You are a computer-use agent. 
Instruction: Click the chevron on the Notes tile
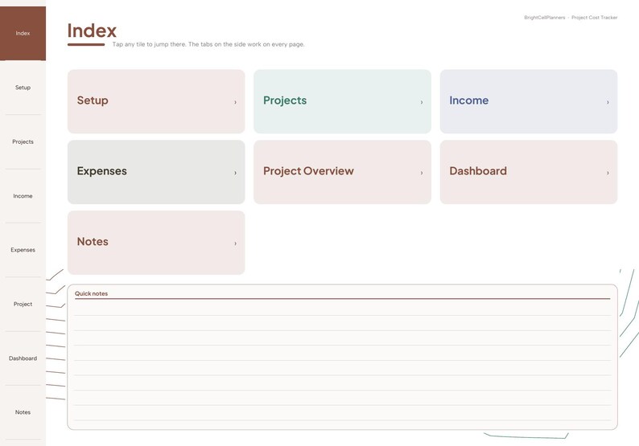coord(235,243)
